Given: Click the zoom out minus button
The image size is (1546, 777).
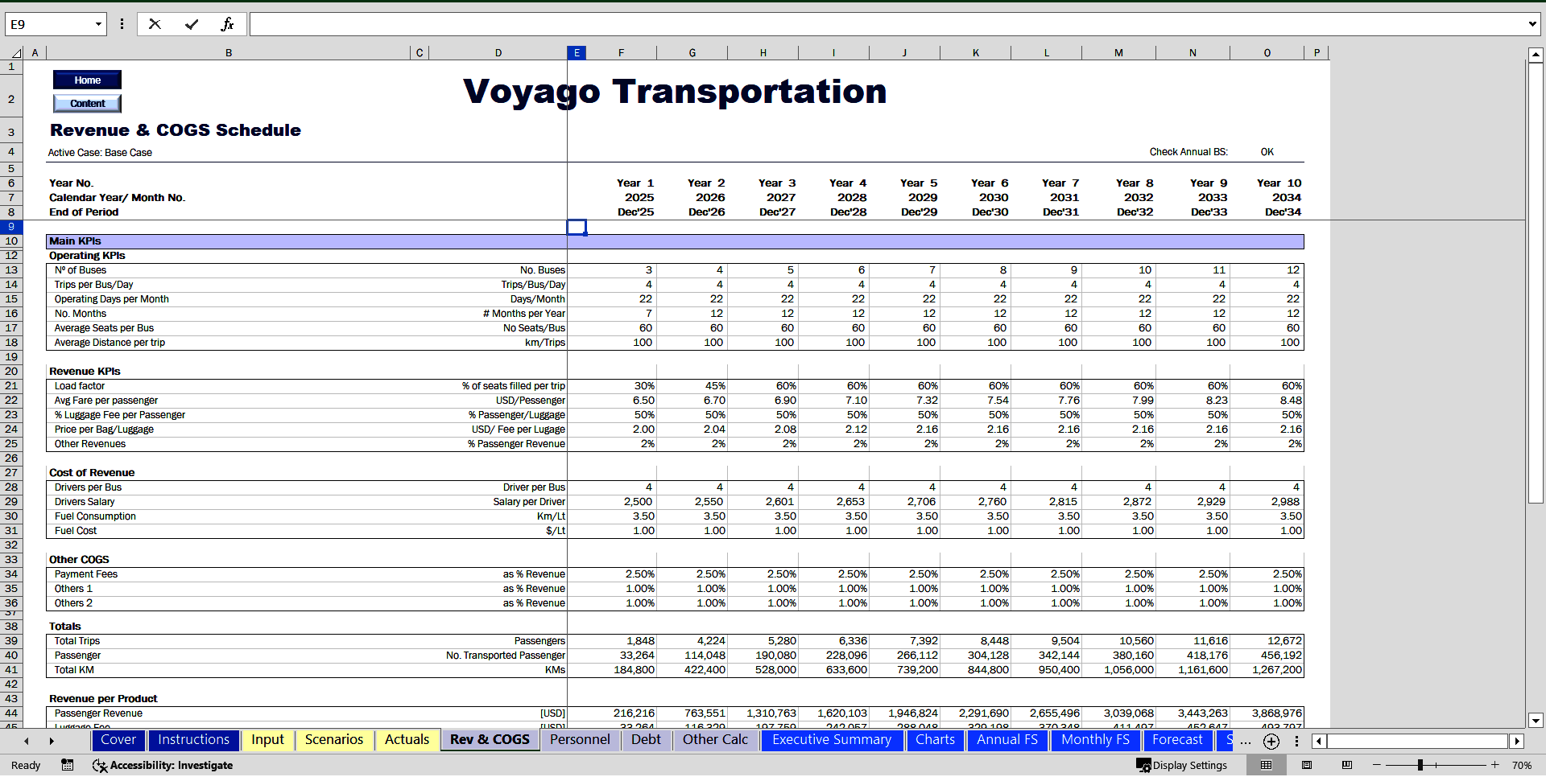Looking at the screenshot, I should [1377, 765].
